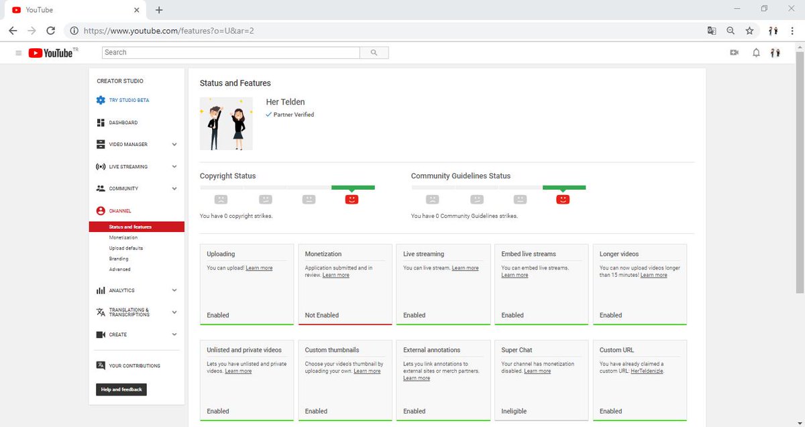Click the Video Manager icon
The height and width of the screenshot is (427, 805).
tap(101, 144)
